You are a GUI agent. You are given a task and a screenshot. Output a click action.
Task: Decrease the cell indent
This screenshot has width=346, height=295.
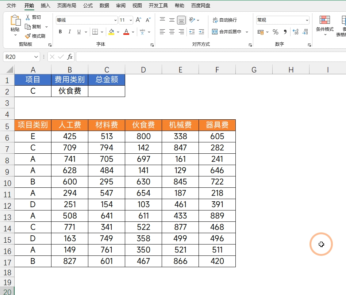(x=192, y=31)
